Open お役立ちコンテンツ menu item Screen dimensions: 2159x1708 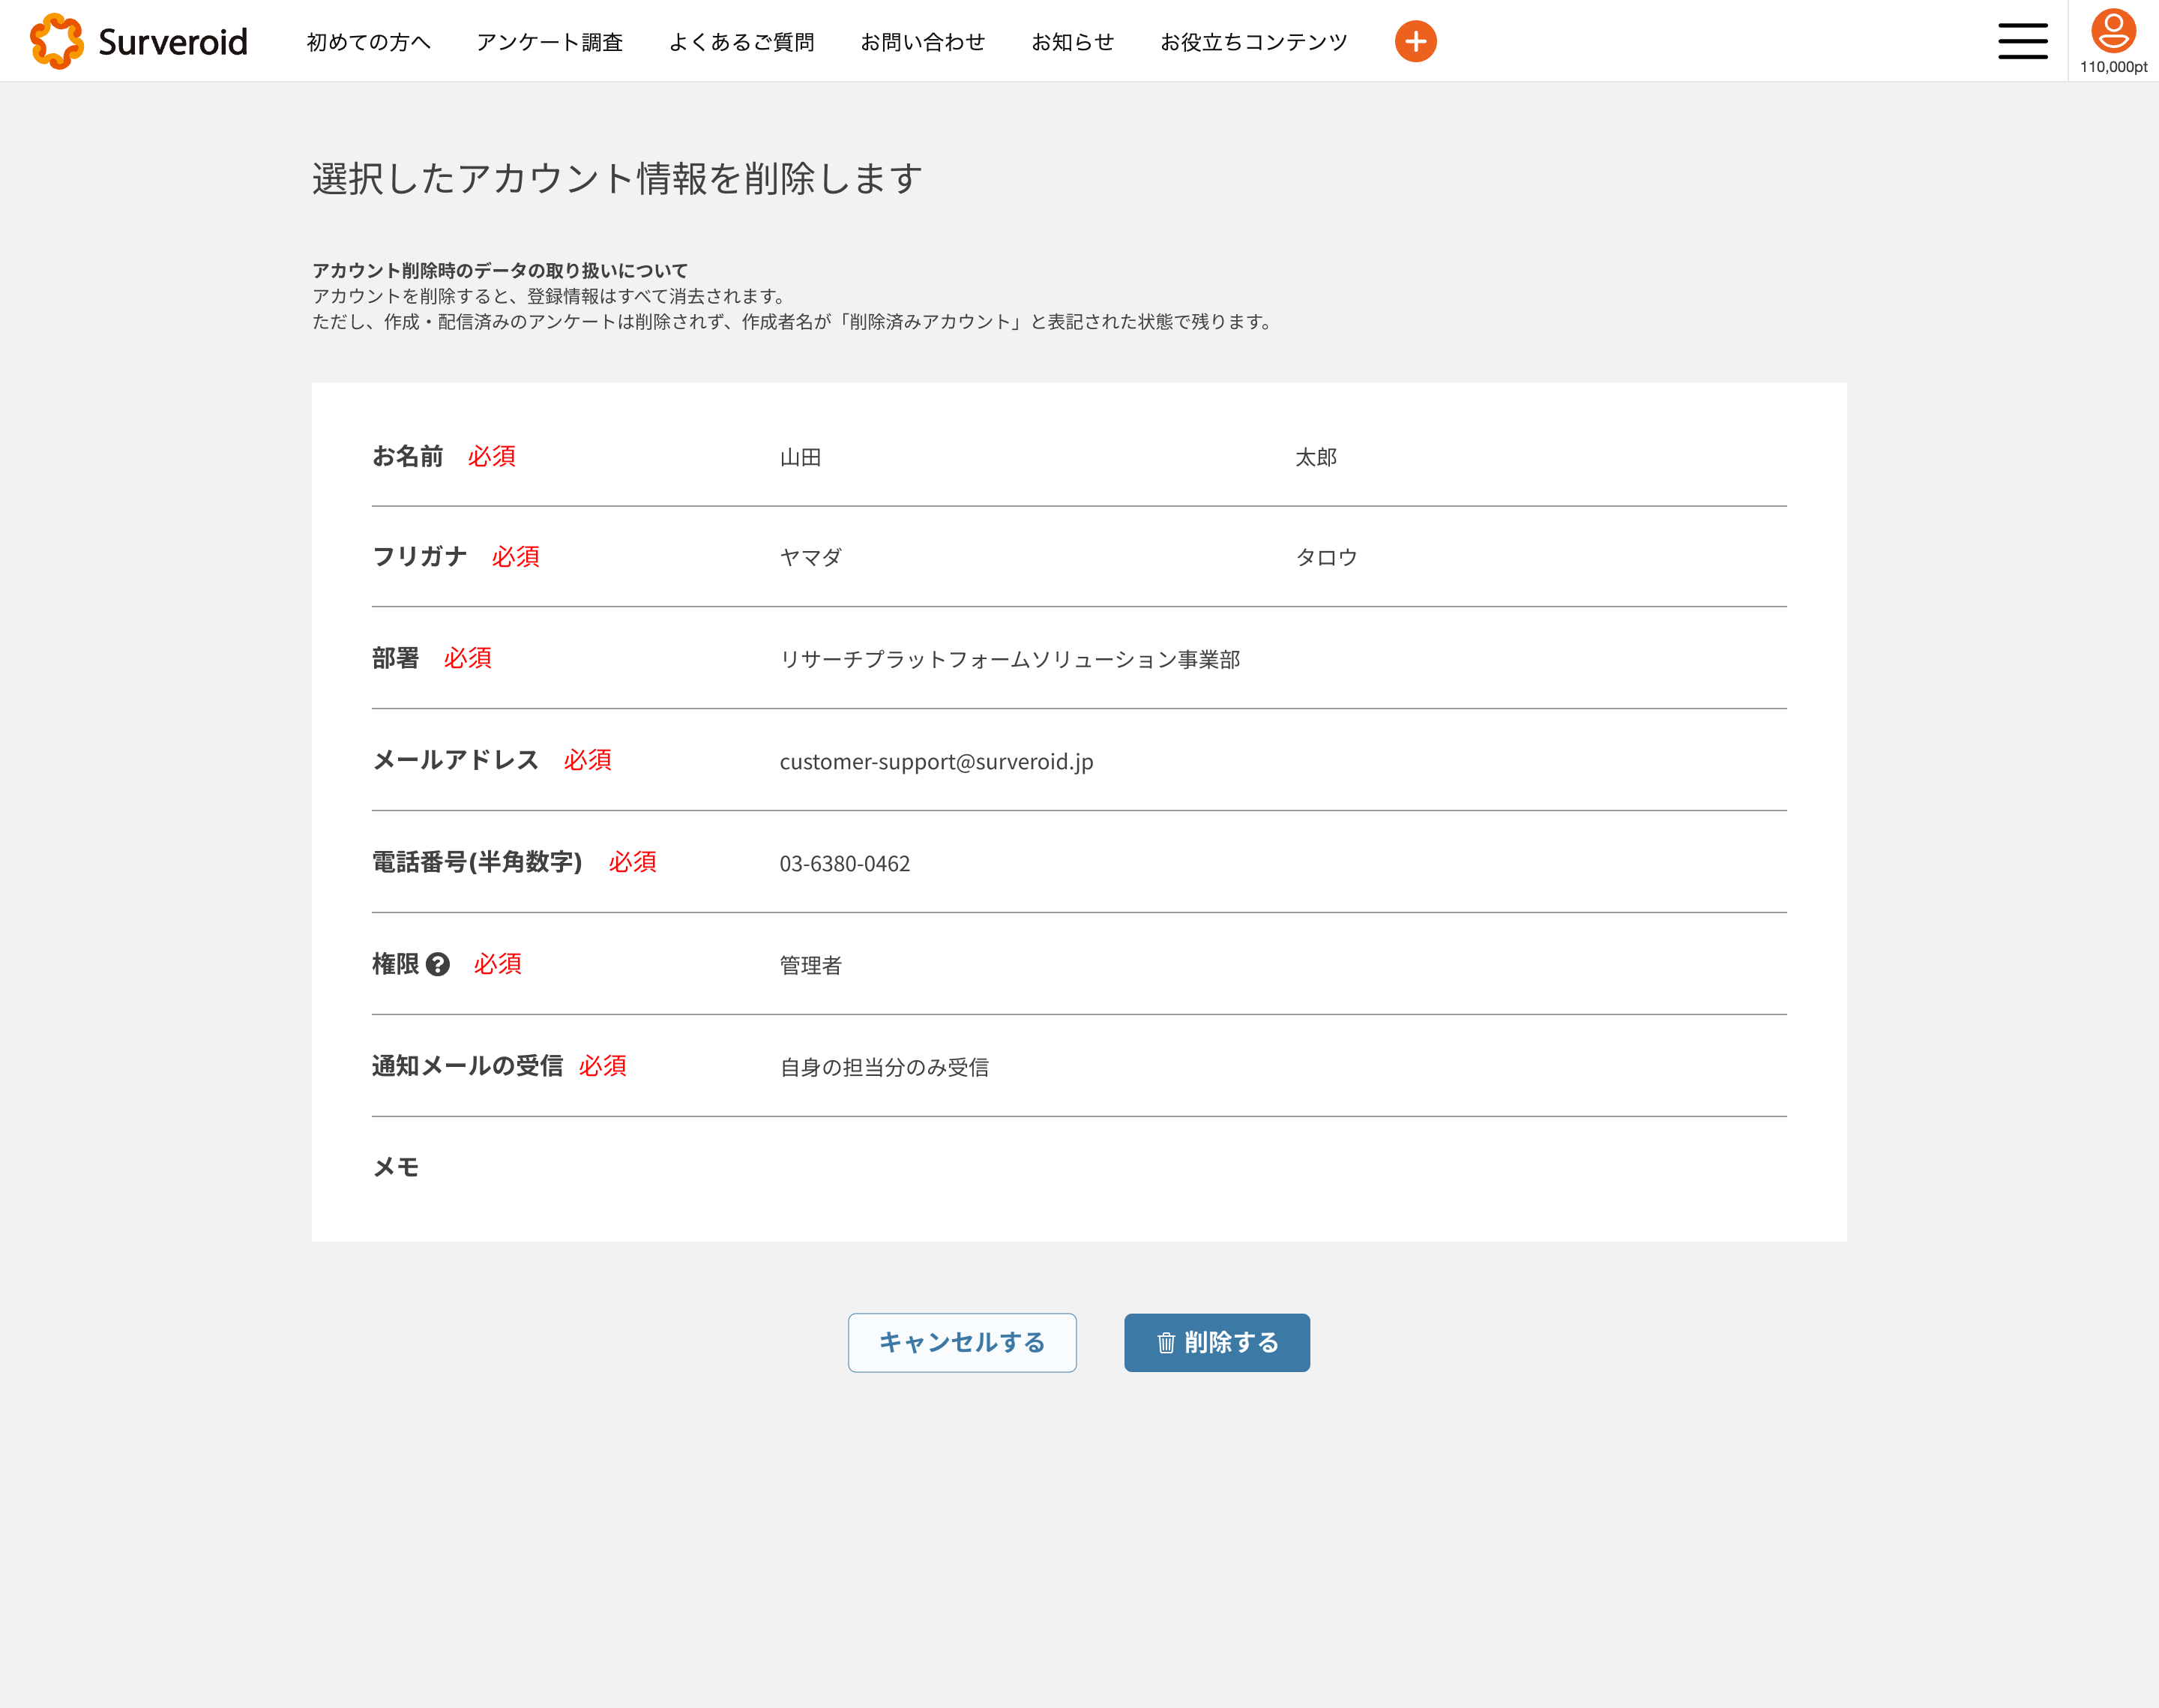[1253, 42]
